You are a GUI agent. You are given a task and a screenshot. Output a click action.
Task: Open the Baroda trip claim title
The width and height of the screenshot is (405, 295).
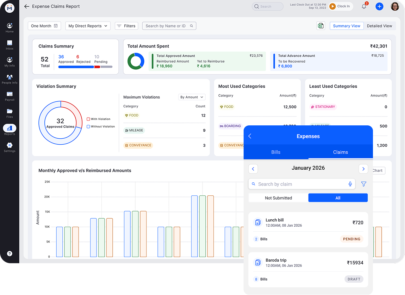(x=276, y=260)
